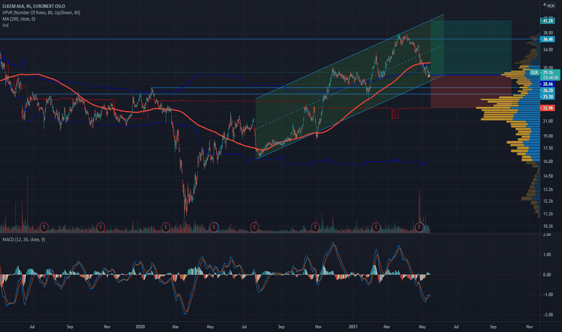Select the Vol indicator legend

(x=5, y=25)
